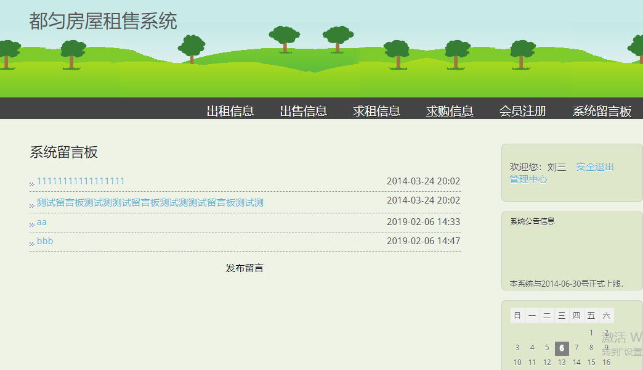
Task: Click 安全退出 to log out
Action: coord(595,166)
